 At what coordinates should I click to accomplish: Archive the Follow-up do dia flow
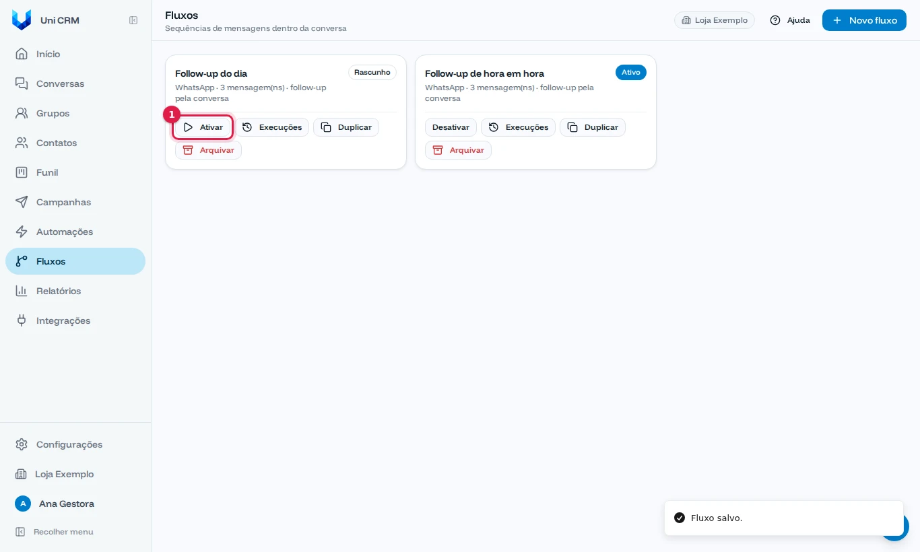(208, 150)
